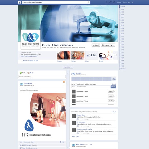Click the Post status icon
Image resolution: width=149 pixels, height=149 pixels.
pyautogui.click(x=21, y=73)
